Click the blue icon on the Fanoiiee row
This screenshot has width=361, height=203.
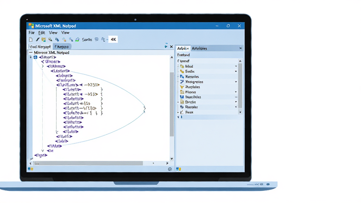tap(182, 107)
